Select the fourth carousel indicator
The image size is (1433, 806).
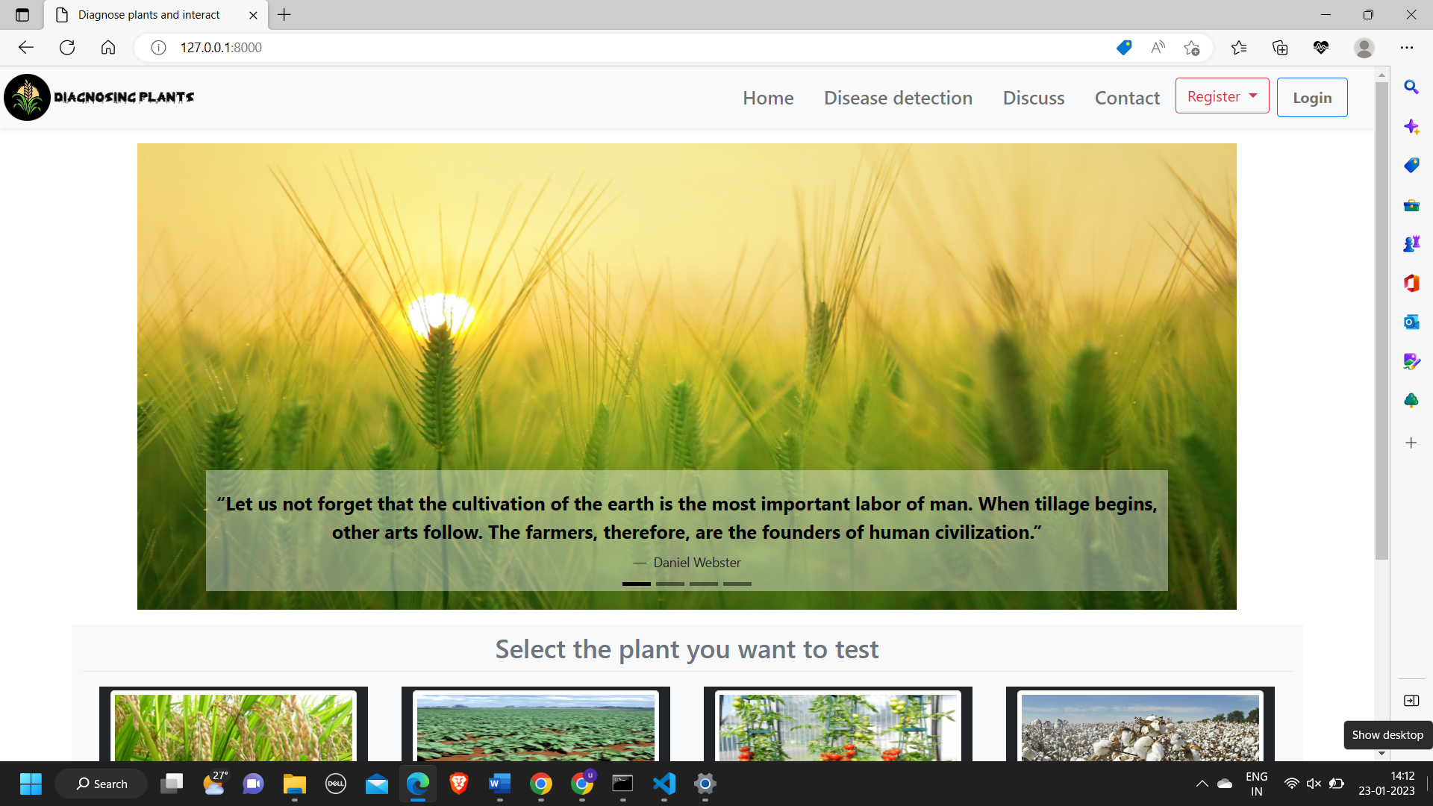737,584
